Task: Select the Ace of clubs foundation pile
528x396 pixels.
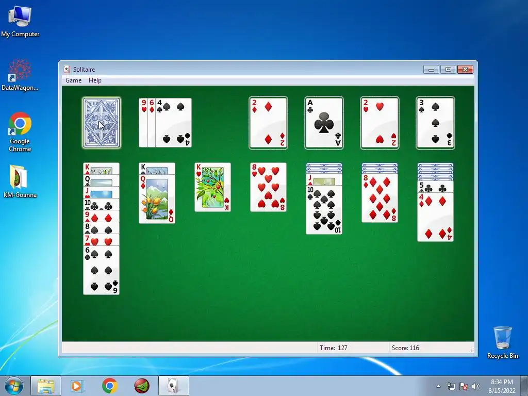Action: click(x=324, y=123)
